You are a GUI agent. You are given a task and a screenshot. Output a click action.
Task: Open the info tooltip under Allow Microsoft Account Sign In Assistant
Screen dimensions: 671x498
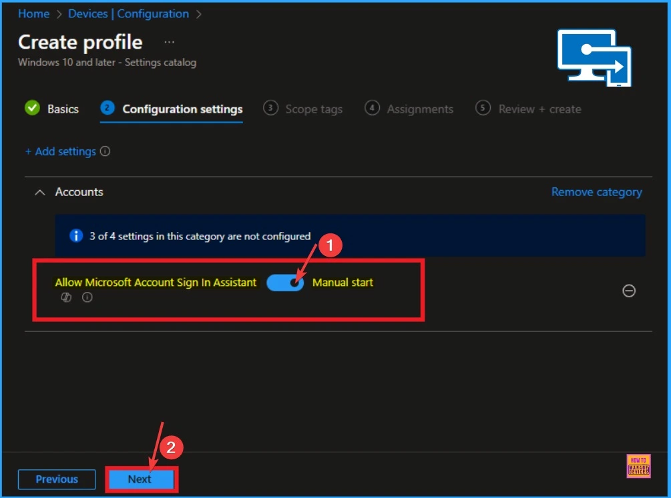point(87,297)
